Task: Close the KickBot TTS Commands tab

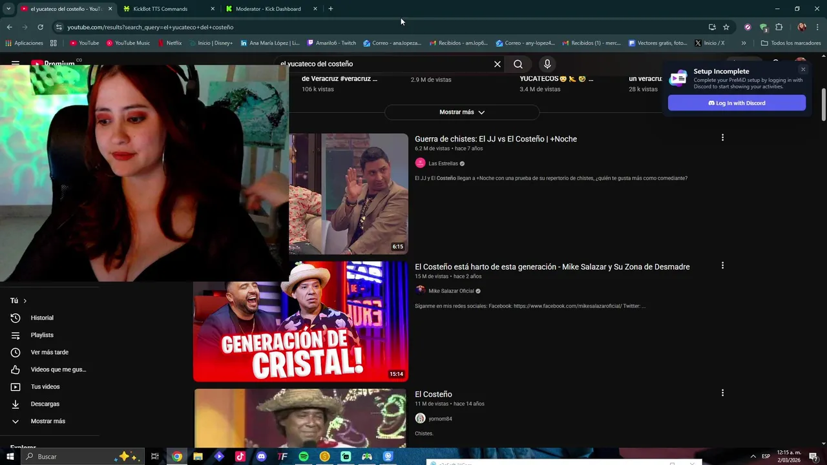Action: pyautogui.click(x=213, y=9)
